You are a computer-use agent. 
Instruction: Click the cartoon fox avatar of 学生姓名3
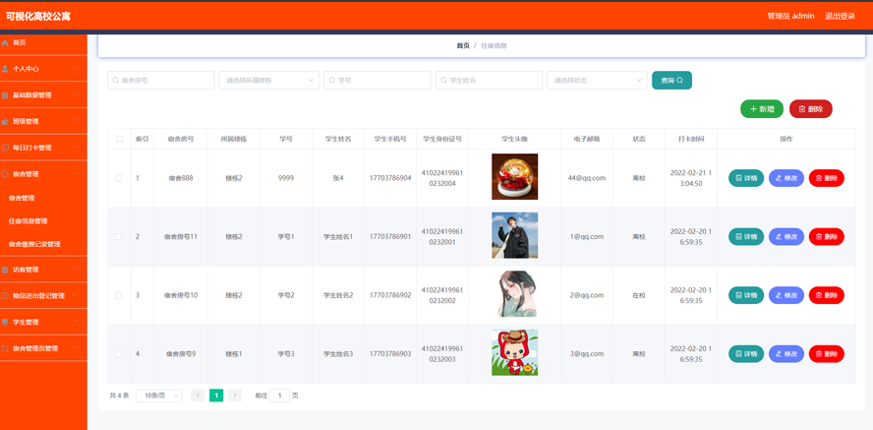click(514, 352)
